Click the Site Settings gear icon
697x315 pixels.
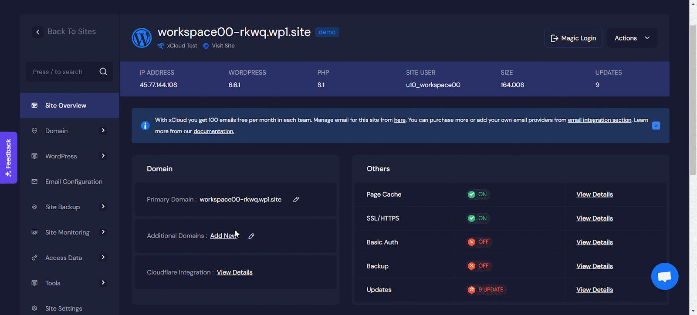[34, 308]
